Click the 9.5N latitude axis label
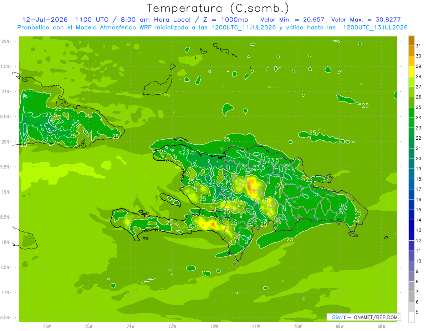 click(x=5, y=167)
